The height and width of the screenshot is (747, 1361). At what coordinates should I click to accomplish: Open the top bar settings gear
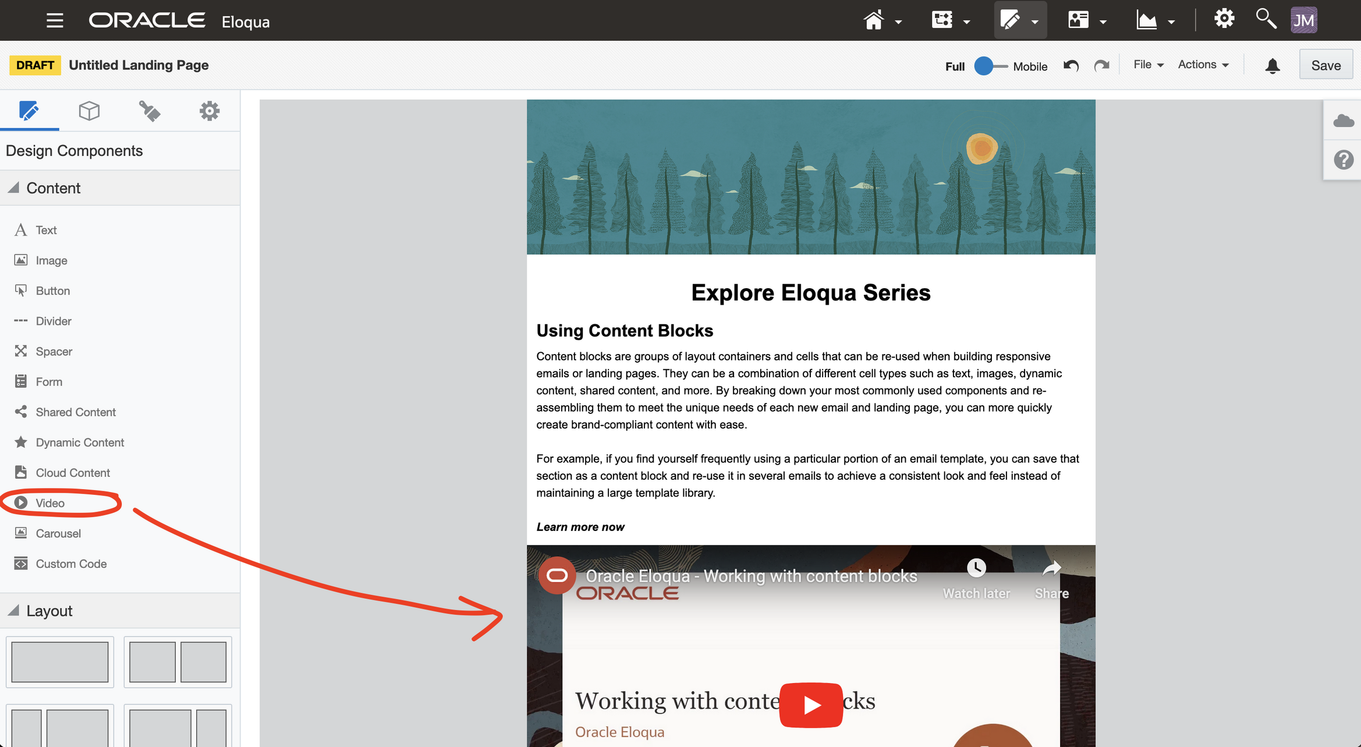coord(1224,19)
